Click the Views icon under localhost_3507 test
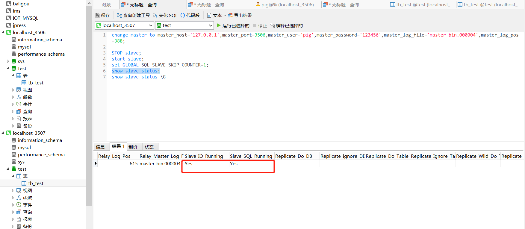The width and height of the screenshot is (525, 229). (x=19, y=190)
